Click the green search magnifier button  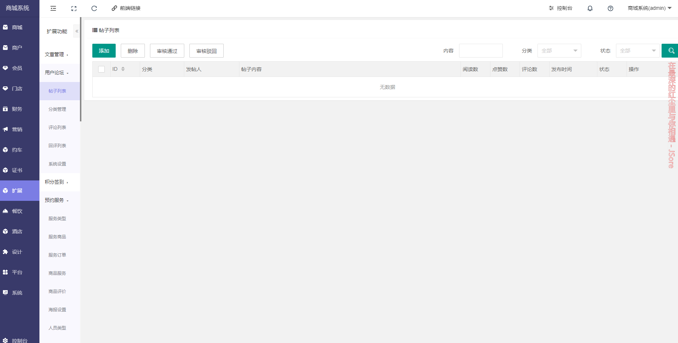(670, 51)
